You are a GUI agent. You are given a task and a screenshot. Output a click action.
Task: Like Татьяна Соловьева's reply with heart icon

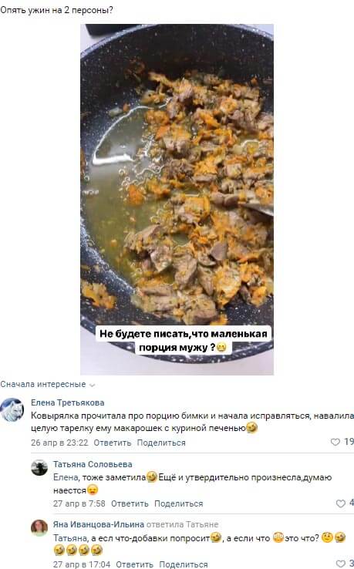tap(341, 503)
